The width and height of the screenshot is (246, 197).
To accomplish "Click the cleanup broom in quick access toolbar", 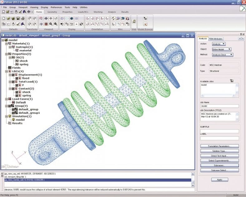I will (x=20, y=12).
